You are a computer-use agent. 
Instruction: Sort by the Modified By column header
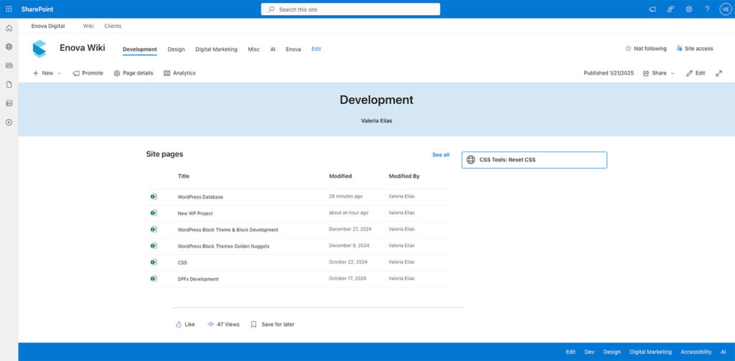coord(404,176)
